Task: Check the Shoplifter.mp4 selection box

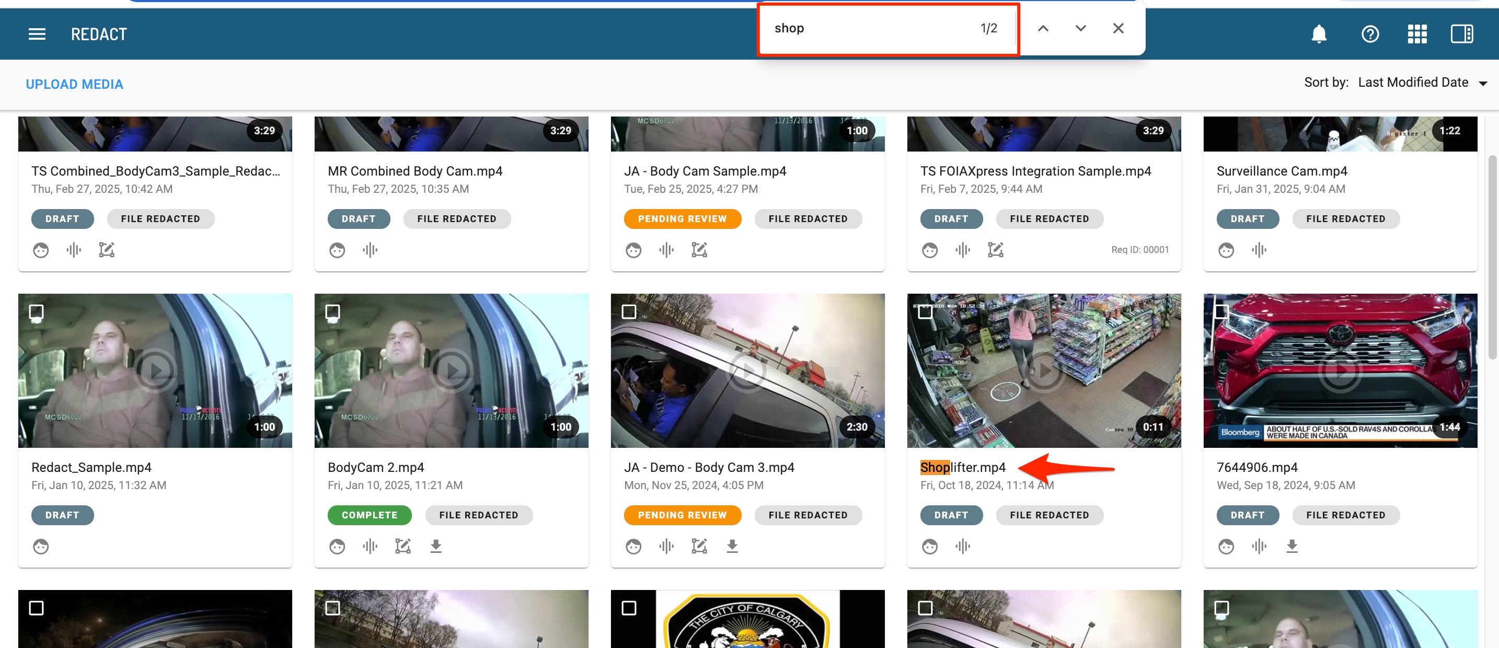Action: pos(925,312)
